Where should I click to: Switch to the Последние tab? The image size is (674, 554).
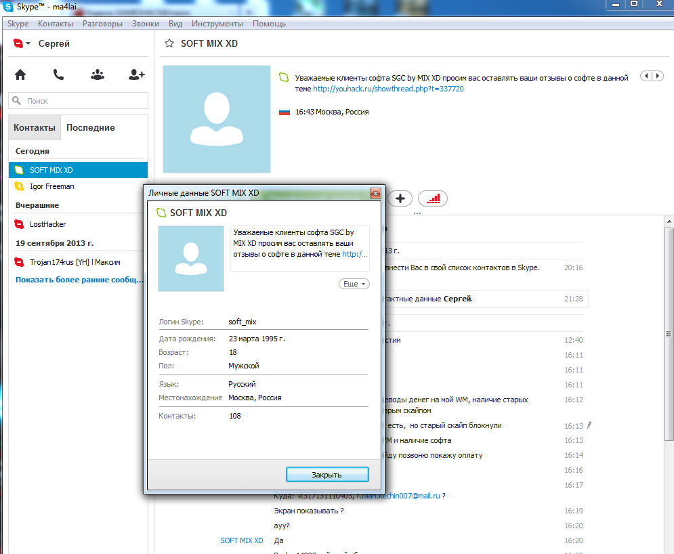(91, 127)
